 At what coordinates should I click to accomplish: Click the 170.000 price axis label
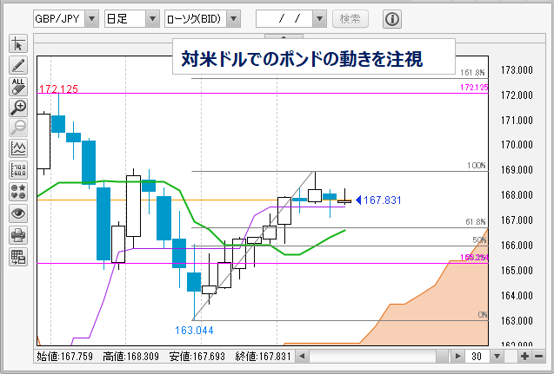517,145
